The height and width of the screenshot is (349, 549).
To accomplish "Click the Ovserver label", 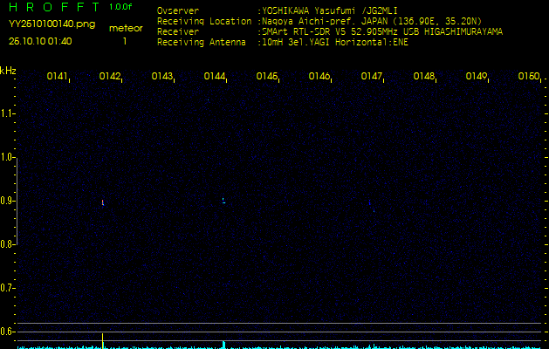I will click(x=178, y=11).
